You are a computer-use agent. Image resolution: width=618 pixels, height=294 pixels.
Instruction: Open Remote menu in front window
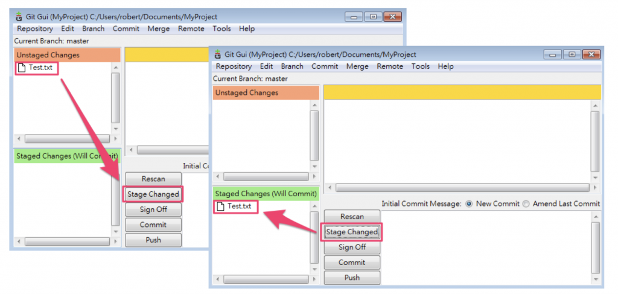tap(390, 66)
